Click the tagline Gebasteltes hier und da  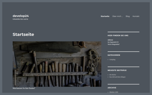coord(20,19)
